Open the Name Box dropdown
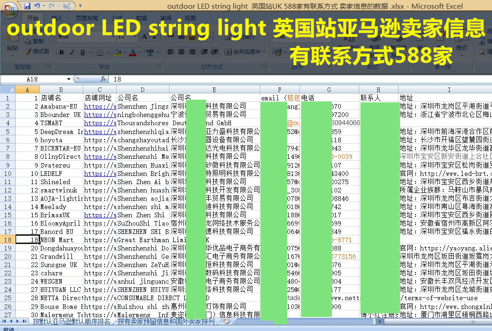 point(69,78)
